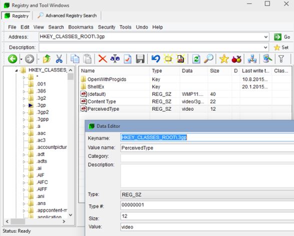Open the Bookmarks menu
Screen dimensions: 294x236
81,27
